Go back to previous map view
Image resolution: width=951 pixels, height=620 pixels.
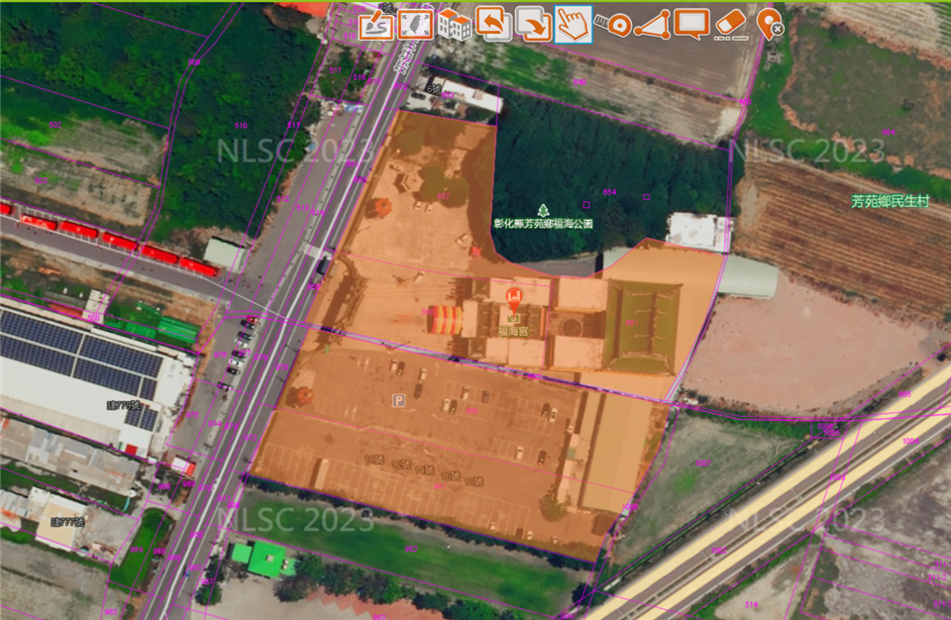click(x=493, y=24)
